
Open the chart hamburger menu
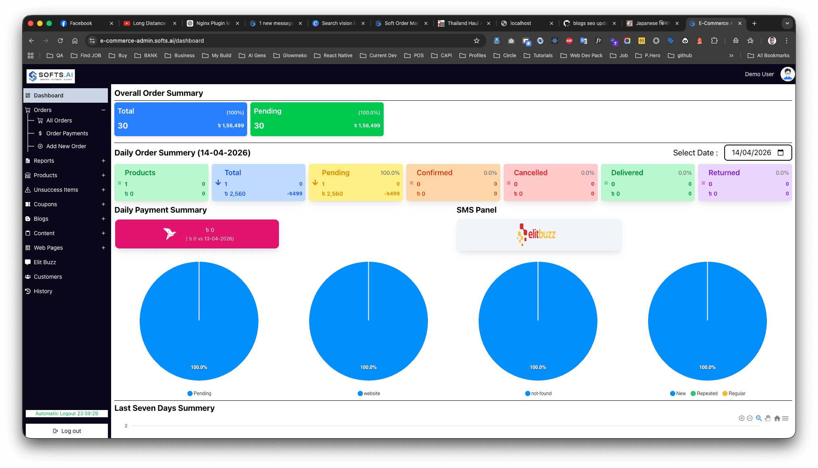785,418
